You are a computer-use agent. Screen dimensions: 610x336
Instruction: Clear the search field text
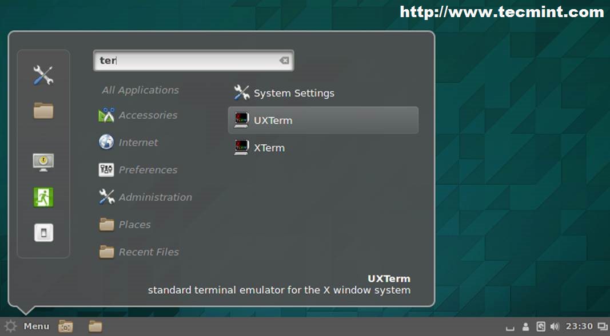[x=284, y=60]
